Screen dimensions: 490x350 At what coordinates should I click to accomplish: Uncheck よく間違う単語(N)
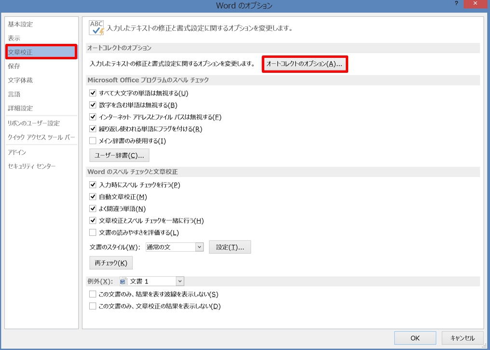click(x=93, y=208)
